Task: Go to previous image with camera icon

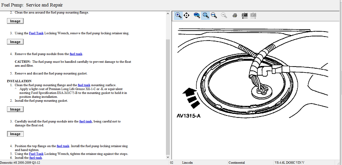Action: (244, 15)
